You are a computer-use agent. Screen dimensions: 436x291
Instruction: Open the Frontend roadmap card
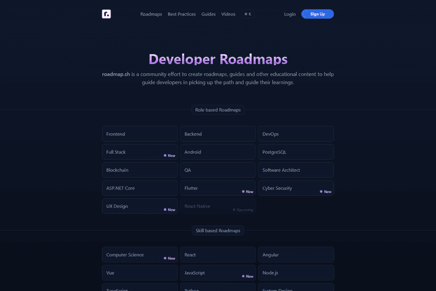coord(140,134)
